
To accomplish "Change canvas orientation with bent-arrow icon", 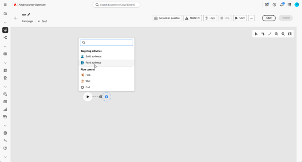I will [x=263, y=34].
